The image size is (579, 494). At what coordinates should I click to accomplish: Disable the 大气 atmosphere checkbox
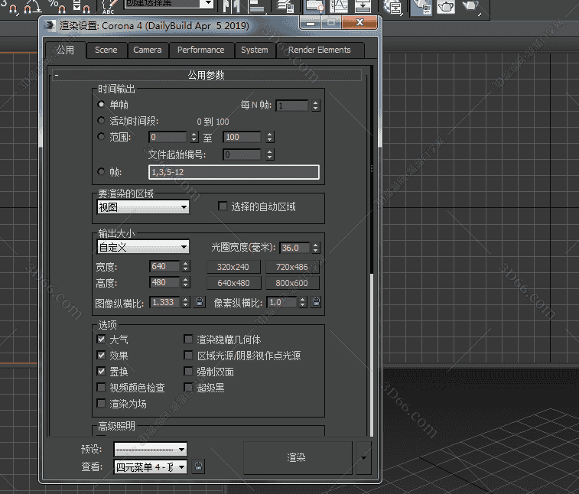(102, 339)
